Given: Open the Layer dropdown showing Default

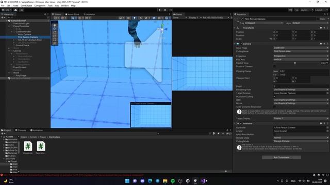Looking at the screenshot, I should (x=310, y=23).
